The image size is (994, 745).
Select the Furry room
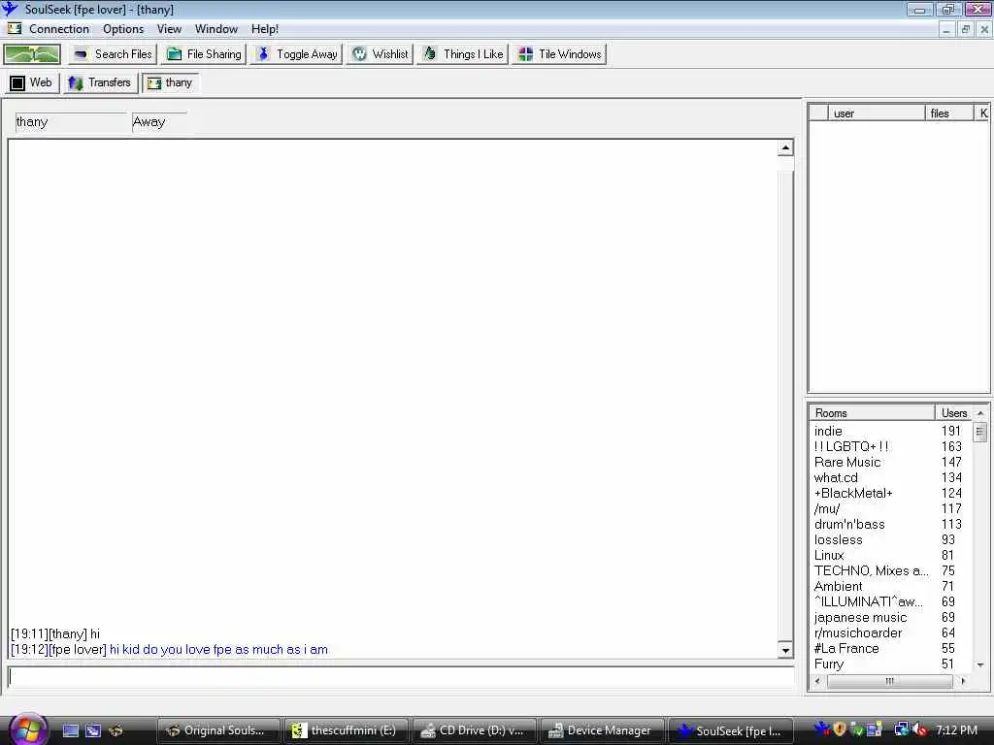click(x=890, y=664)
